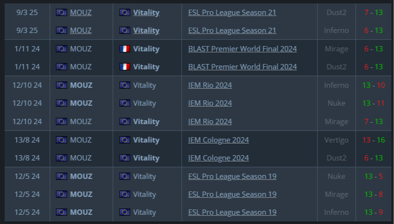
Task: Click the 13 - 16 Vertigo score
Action: pyautogui.click(x=373, y=140)
